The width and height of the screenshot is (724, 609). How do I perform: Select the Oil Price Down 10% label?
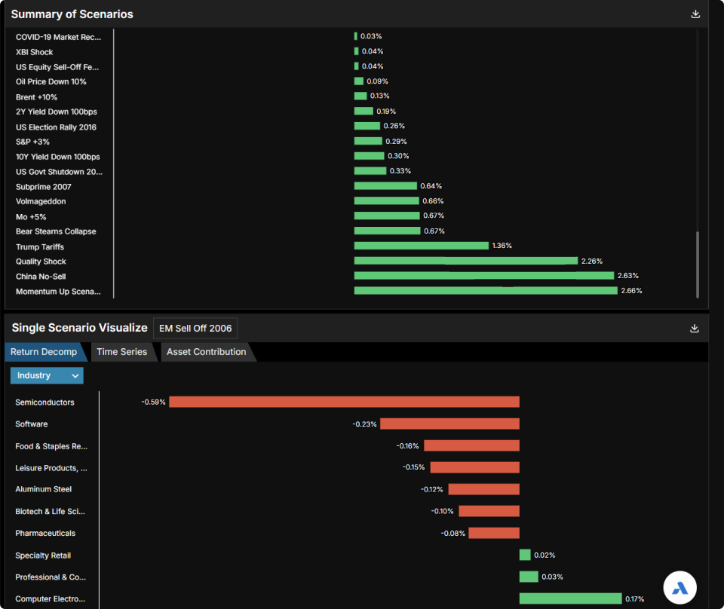[x=51, y=81]
